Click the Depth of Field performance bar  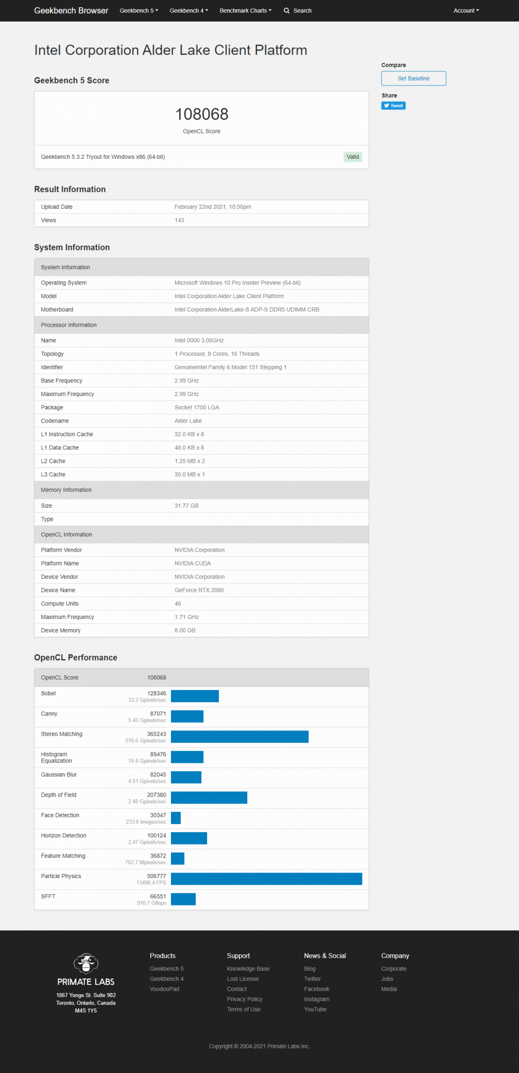(209, 798)
